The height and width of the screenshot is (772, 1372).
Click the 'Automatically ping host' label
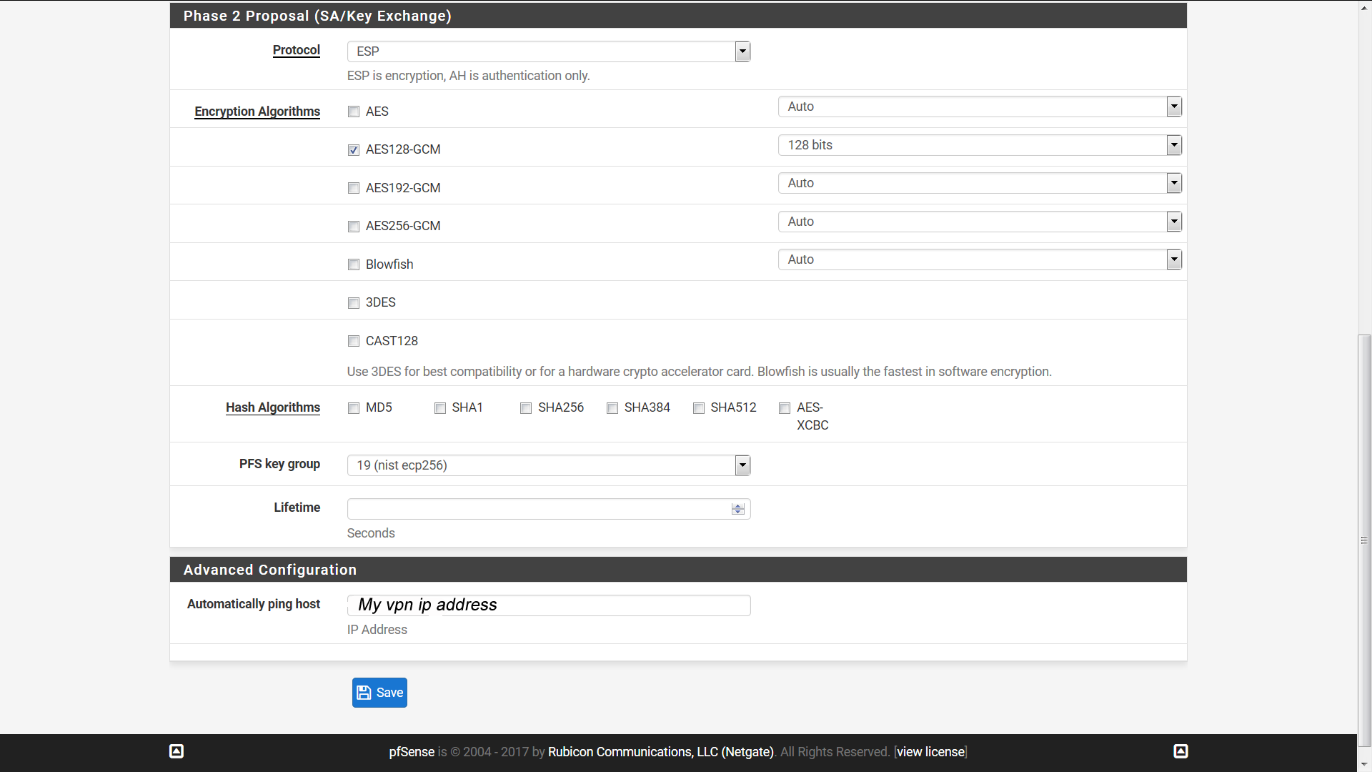click(x=254, y=604)
